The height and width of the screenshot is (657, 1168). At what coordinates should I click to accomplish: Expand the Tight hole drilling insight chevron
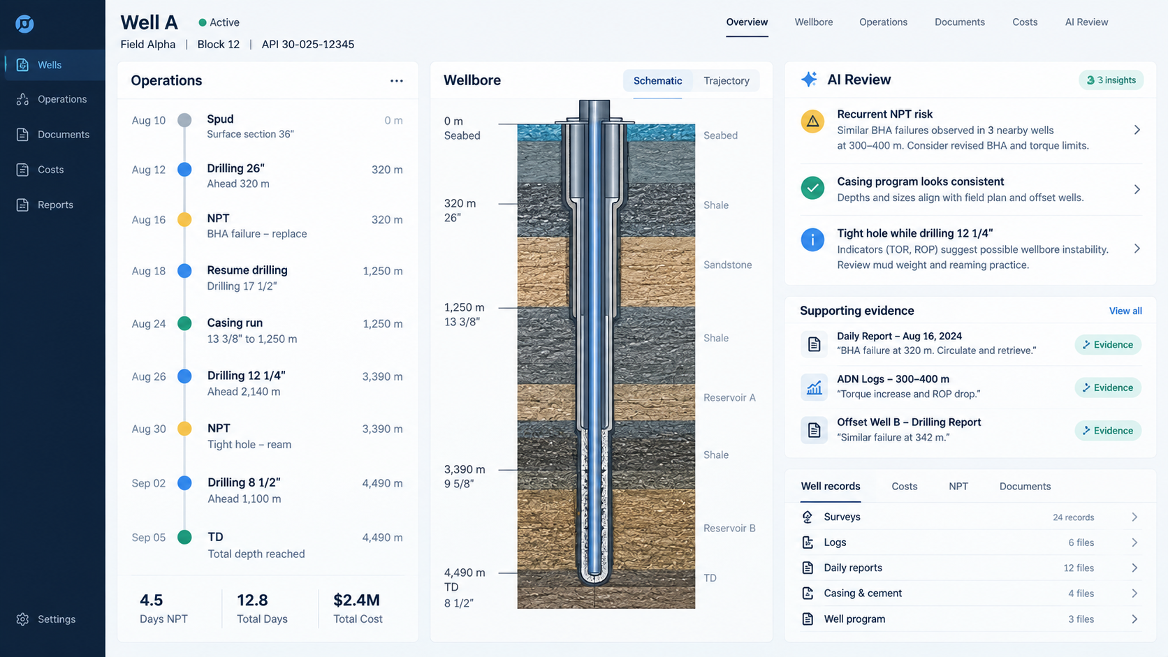pos(1137,249)
